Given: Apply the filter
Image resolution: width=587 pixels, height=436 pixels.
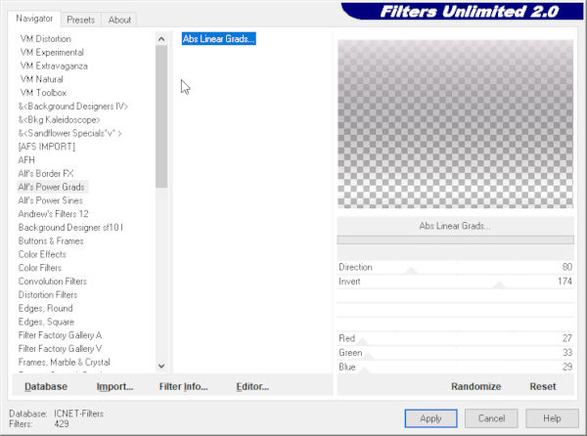Looking at the screenshot, I should click(430, 418).
